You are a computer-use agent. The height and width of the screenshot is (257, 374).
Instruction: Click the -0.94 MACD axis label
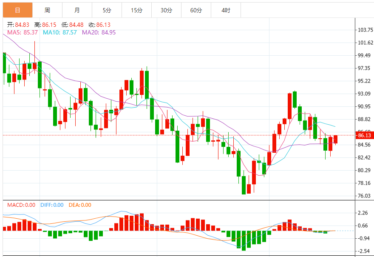pos(363,238)
